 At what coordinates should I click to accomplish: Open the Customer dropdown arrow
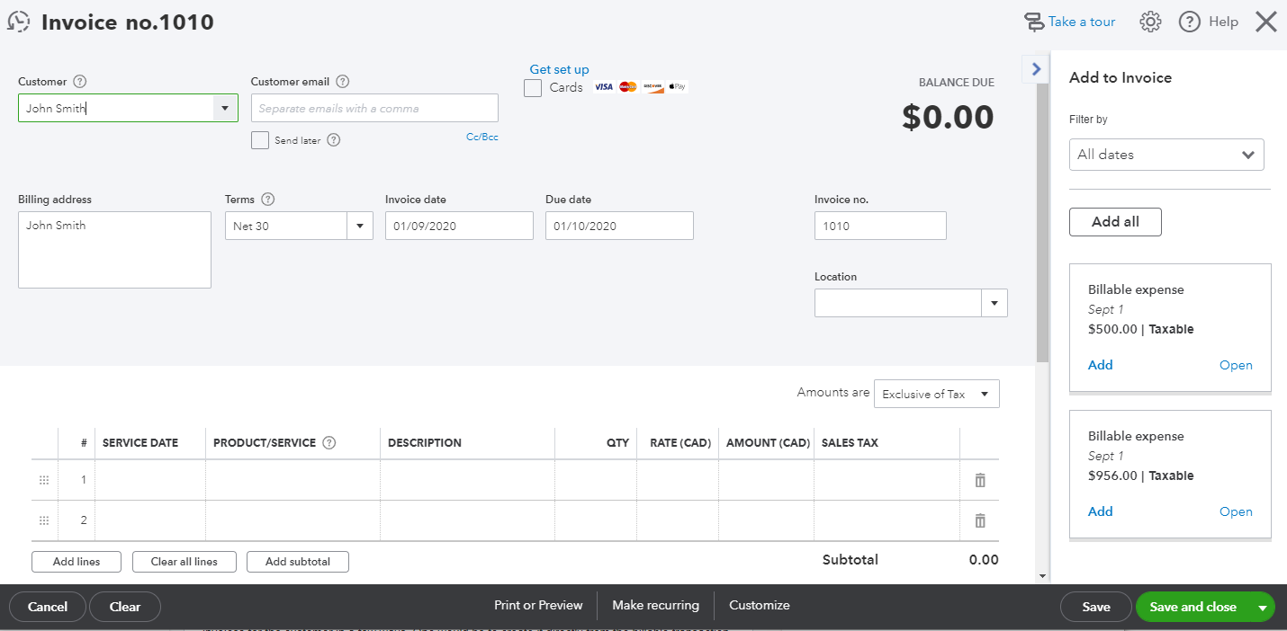(224, 108)
